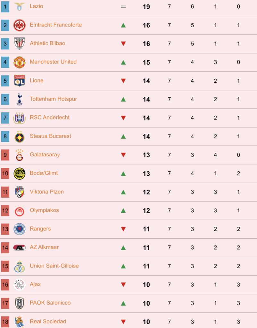Click the blue position 1 badge

pyautogui.click(x=5, y=7)
